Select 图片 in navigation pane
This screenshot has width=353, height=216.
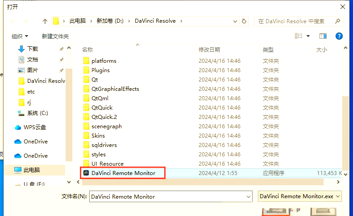click(33, 70)
